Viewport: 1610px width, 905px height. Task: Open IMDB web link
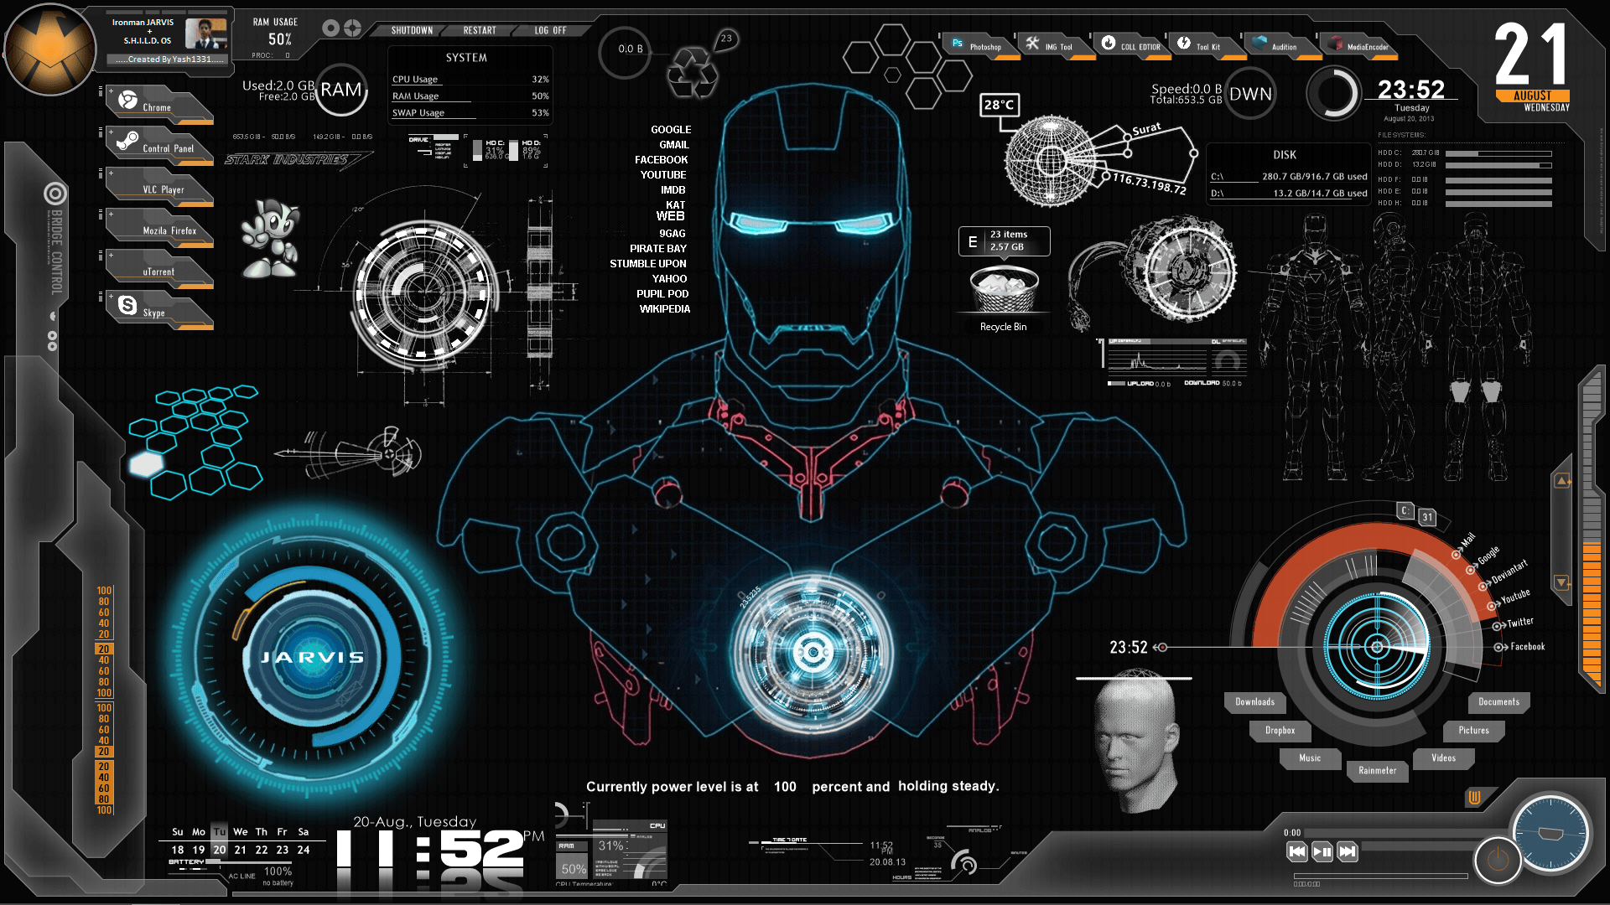(x=673, y=190)
